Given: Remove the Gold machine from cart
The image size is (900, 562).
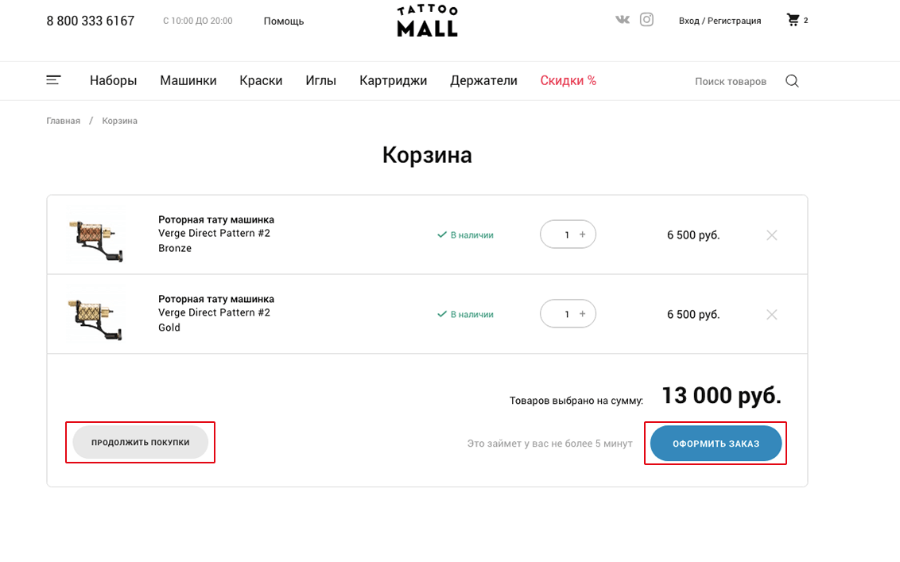Looking at the screenshot, I should (x=771, y=315).
